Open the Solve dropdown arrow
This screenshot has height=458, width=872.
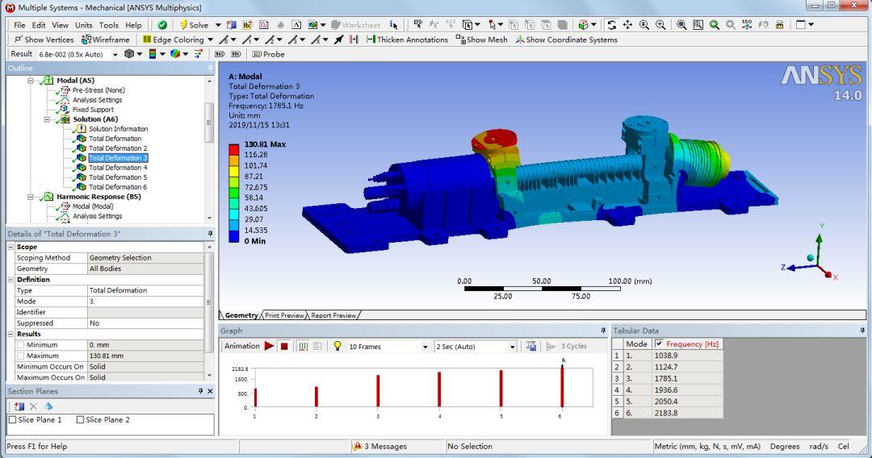click(x=218, y=25)
